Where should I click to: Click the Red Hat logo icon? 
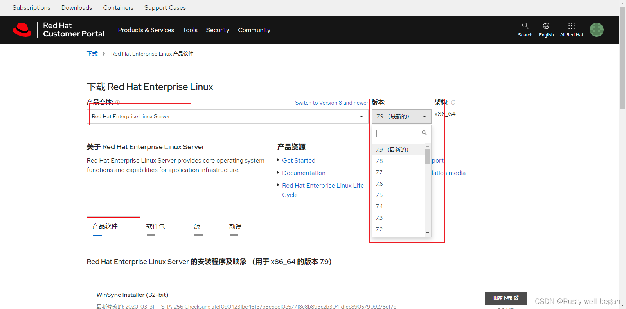tap(22, 30)
